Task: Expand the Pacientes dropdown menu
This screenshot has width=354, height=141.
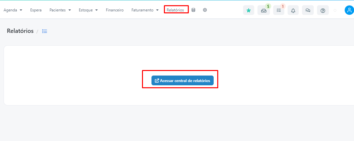Action: [x=60, y=10]
